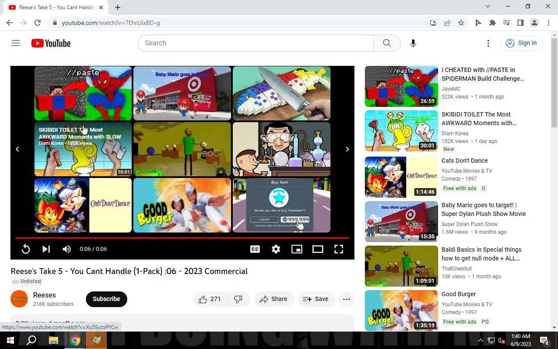Viewport: 558px width, 349px height.
Task: Open the Chrome three-dot menu
Action: pyautogui.click(x=549, y=23)
